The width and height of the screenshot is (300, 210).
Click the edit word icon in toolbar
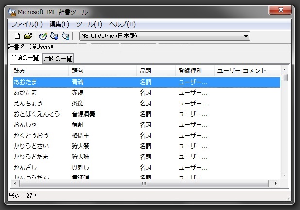coord(54,36)
